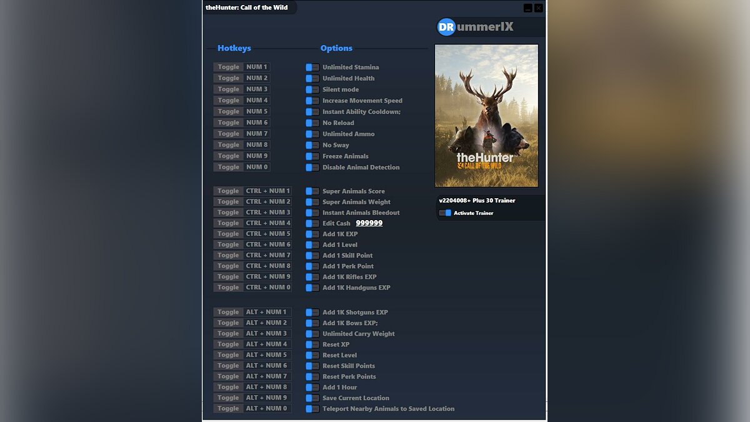Click theHunter game cover image
750x422 pixels.
click(486, 116)
